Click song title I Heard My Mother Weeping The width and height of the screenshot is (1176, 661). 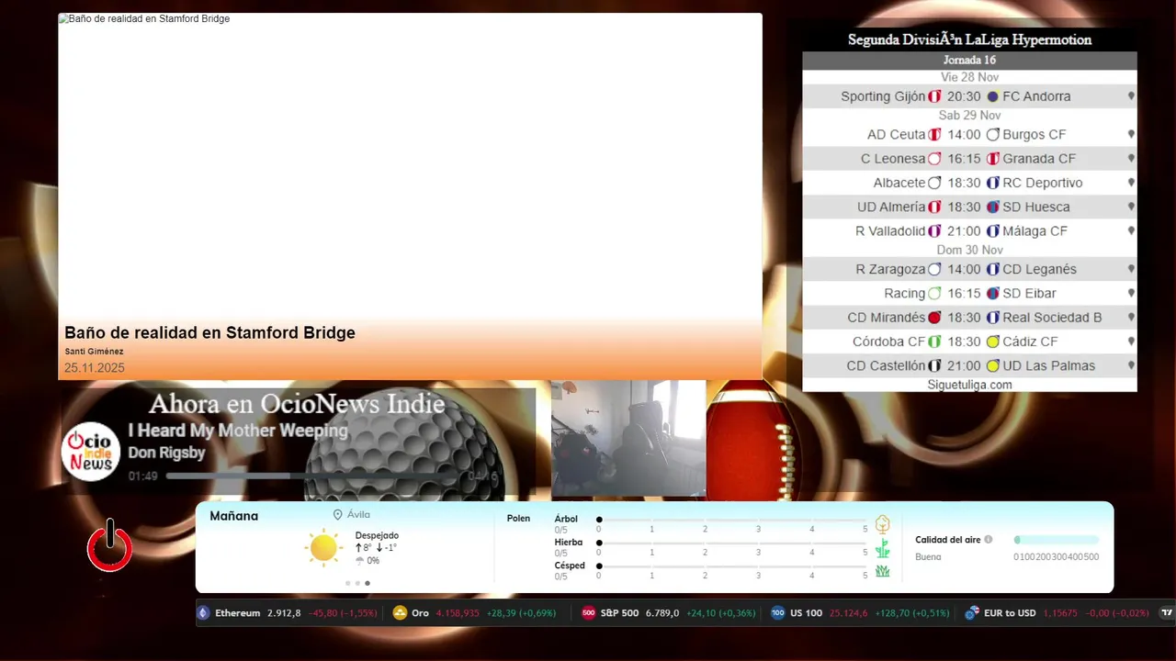(238, 431)
